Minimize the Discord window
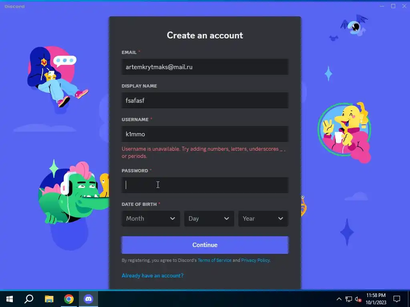 382,6
